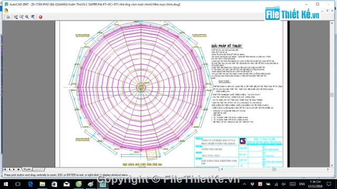Go to first layout tab arrow
This screenshot has height=189, width=337.
5,169
